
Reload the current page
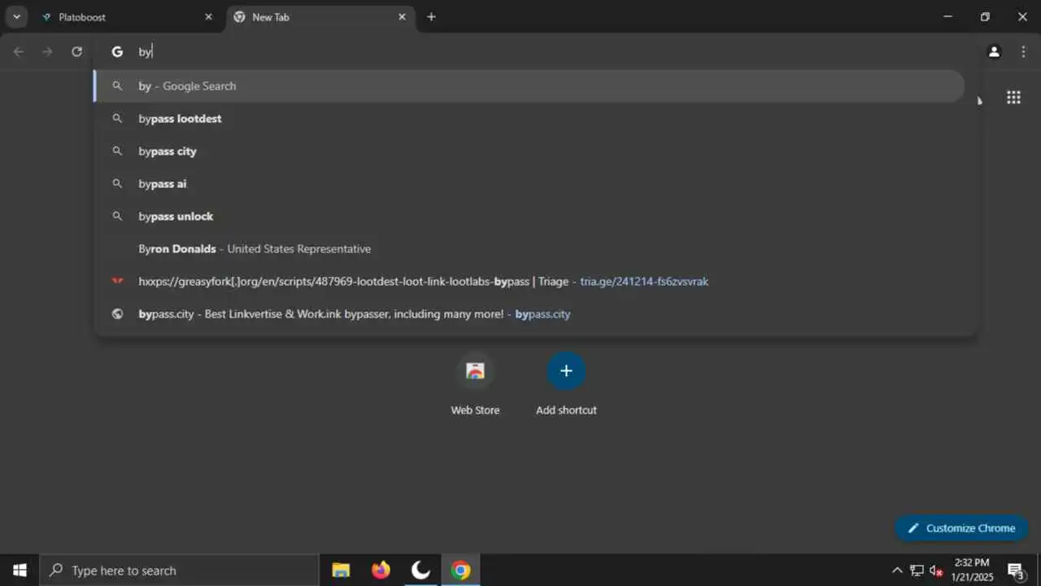click(x=76, y=51)
